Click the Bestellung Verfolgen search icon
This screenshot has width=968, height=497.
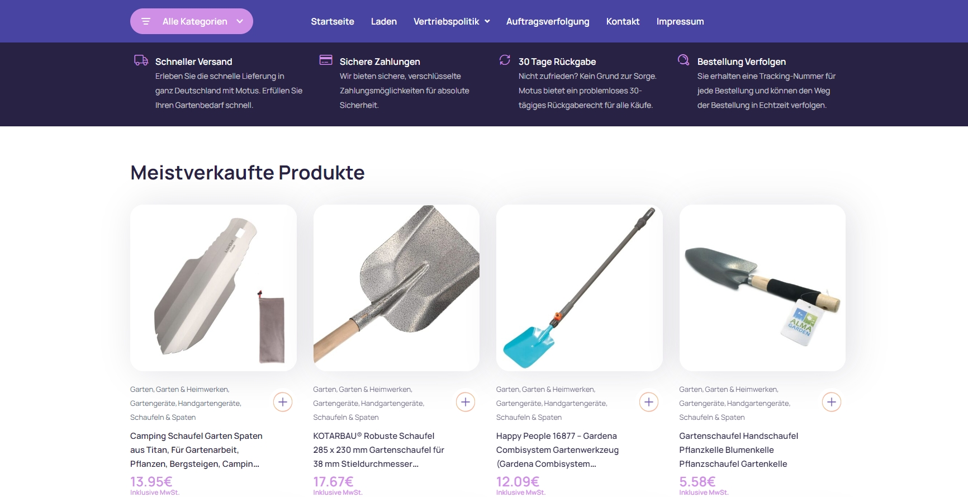(x=684, y=60)
